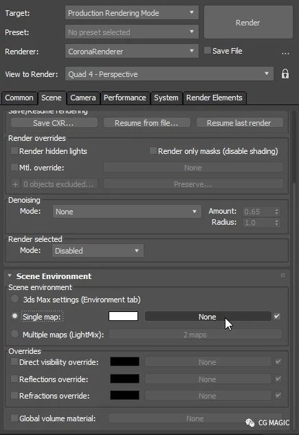Open the Renderer dropdown showing CoronaRenderer

(132, 51)
